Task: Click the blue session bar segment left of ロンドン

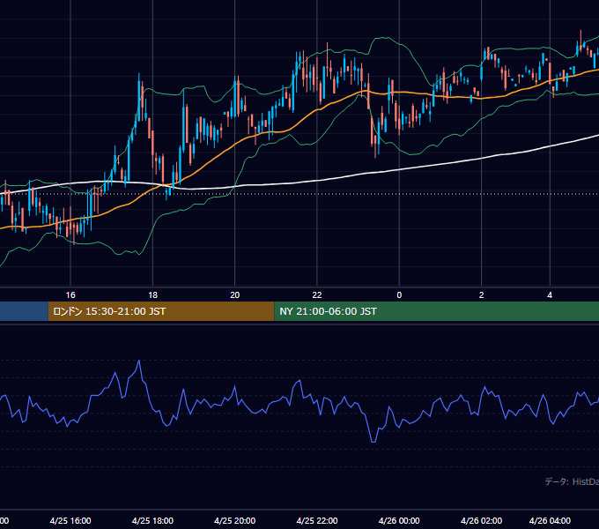Action: [x=24, y=311]
